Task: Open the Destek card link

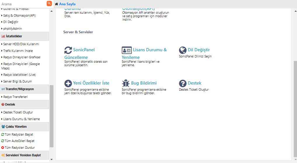Action: (x=194, y=83)
